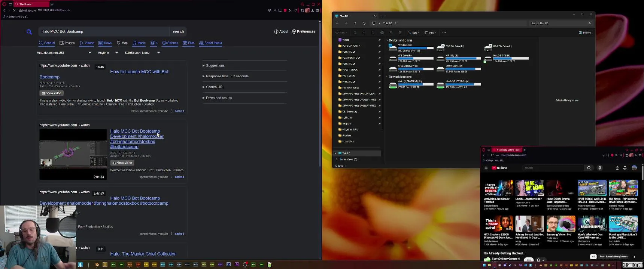Click the YouTube logo
This screenshot has height=269, width=644.
pyautogui.click(x=499, y=168)
